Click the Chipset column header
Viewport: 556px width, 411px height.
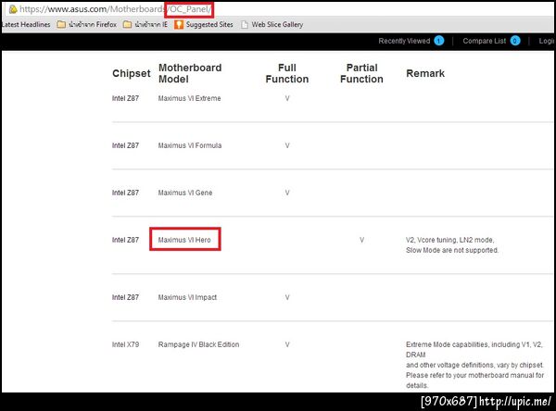click(132, 73)
